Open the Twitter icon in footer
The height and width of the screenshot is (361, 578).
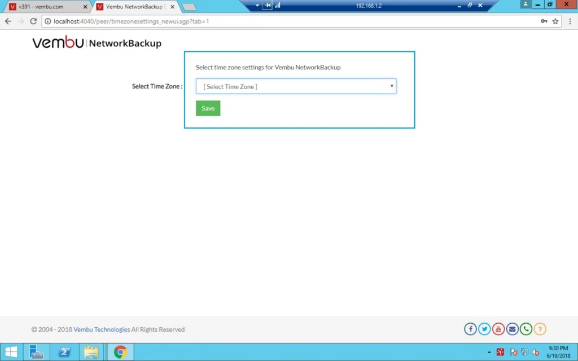tap(484, 329)
